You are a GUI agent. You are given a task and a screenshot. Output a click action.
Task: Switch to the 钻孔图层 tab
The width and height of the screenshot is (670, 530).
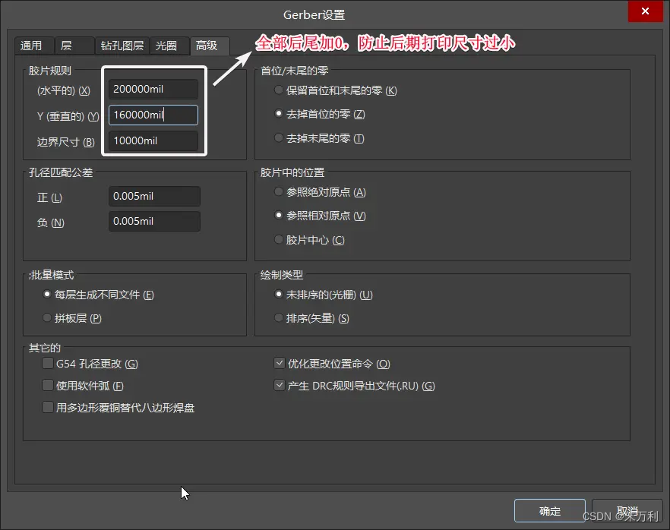pyautogui.click(x=122, y=46)
